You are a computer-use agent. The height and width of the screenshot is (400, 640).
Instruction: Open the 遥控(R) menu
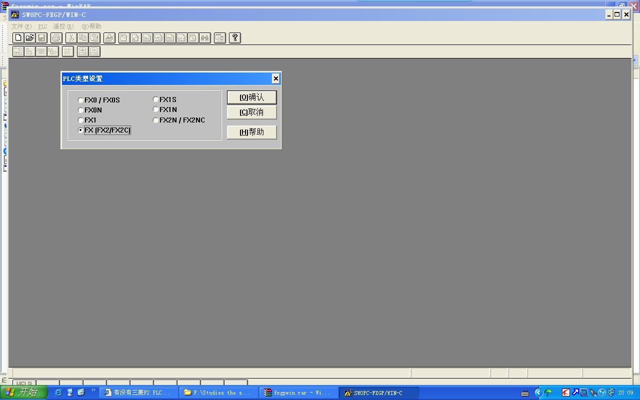[x=63, y=26]
